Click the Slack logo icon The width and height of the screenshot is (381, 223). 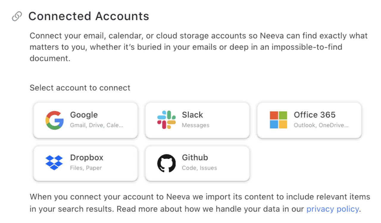[x=166, y=120]
